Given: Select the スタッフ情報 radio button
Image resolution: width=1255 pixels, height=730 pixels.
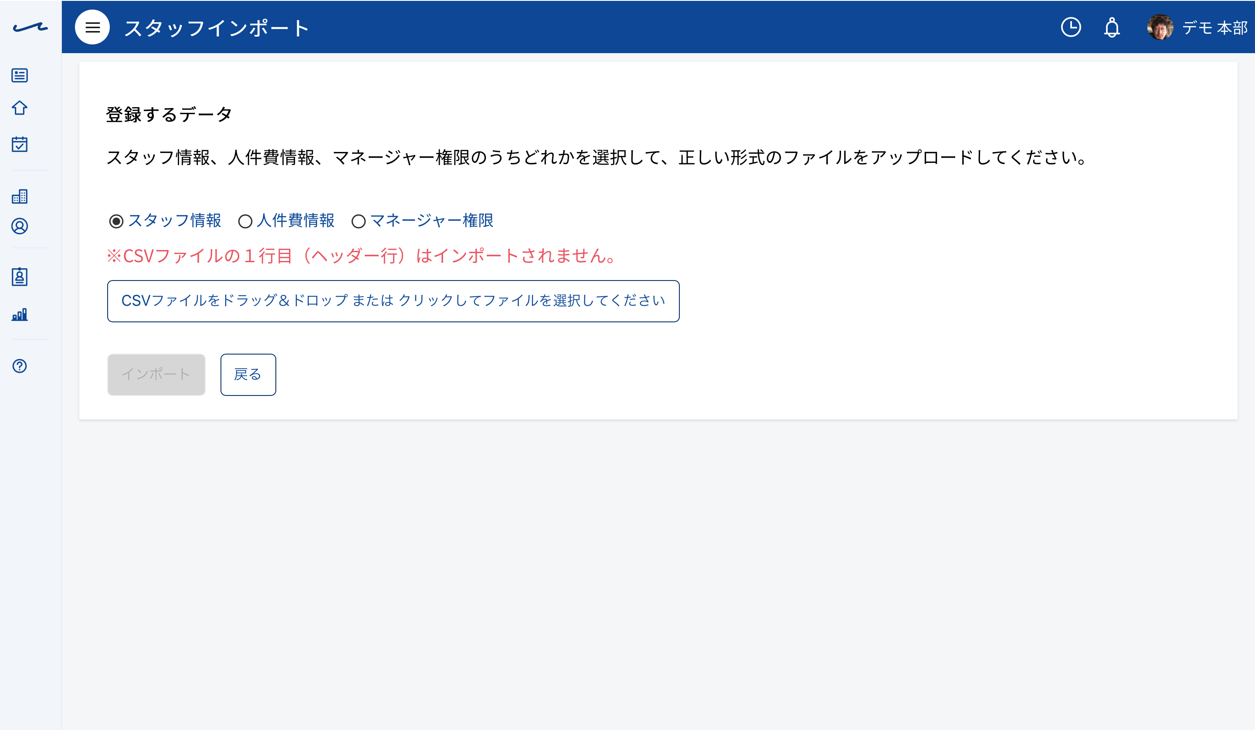Looking at the screenshot, I should point(116,221).
